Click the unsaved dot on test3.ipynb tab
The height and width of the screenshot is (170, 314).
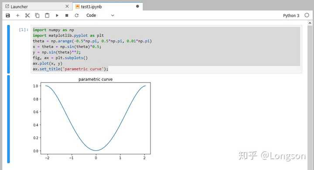click(137, 7)
